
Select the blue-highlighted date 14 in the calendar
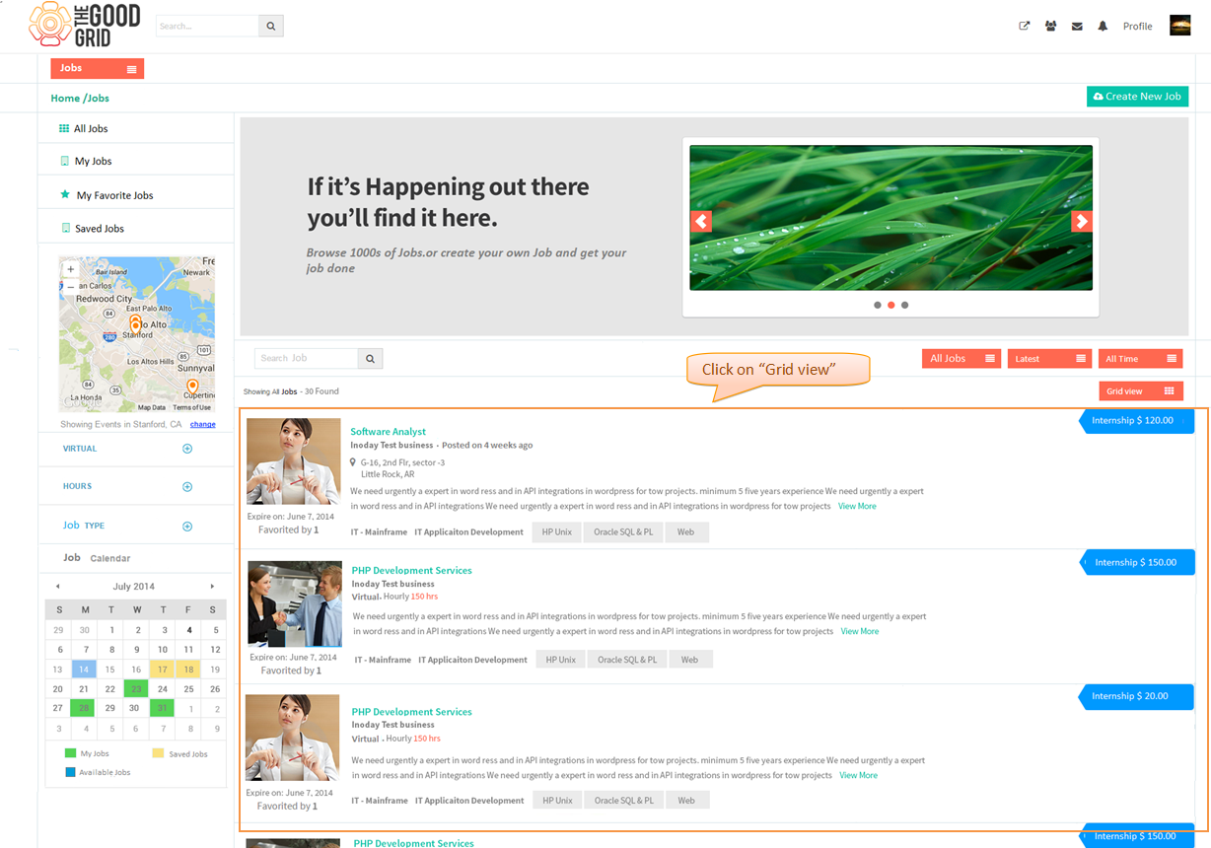tap(85, 670)
